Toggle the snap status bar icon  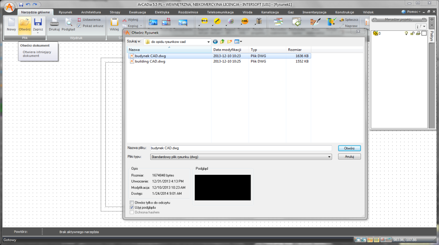pos(370,240)
